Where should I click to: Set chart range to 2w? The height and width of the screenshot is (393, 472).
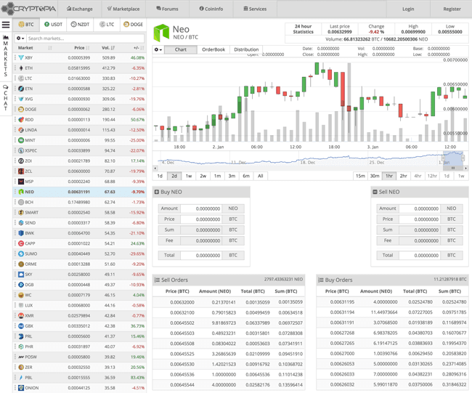click(203, 176)
